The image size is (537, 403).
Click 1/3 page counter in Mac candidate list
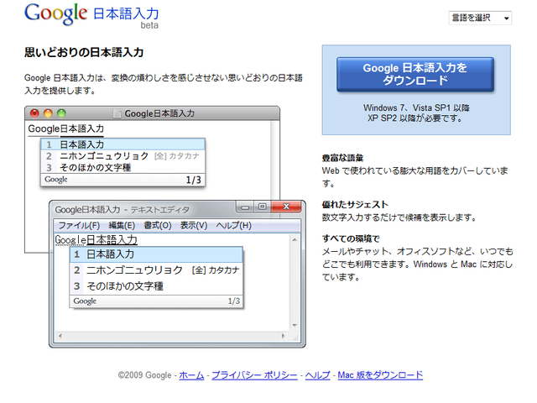(x=194, y=180)
